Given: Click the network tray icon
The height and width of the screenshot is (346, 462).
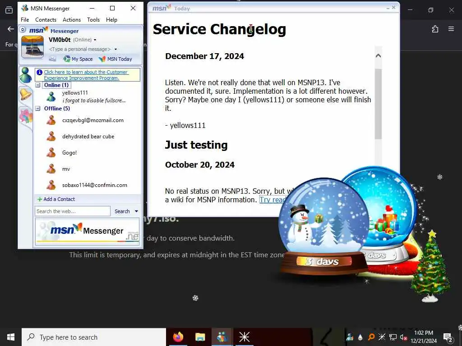Looking at the screenshot, I should pyautogui.click(x=393, y=337).
